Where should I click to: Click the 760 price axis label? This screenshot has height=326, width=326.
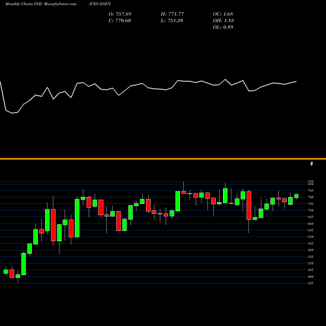[x=311, y=197]
